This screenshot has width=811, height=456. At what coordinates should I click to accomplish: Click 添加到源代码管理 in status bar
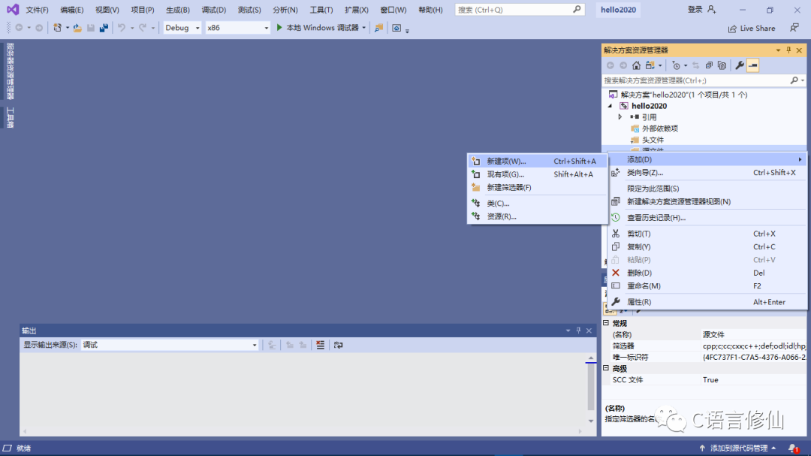point(738,448)
